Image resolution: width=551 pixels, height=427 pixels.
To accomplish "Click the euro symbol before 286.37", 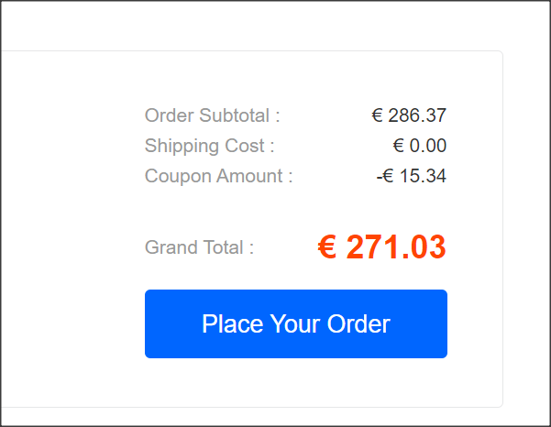I will tap(377, 115).
